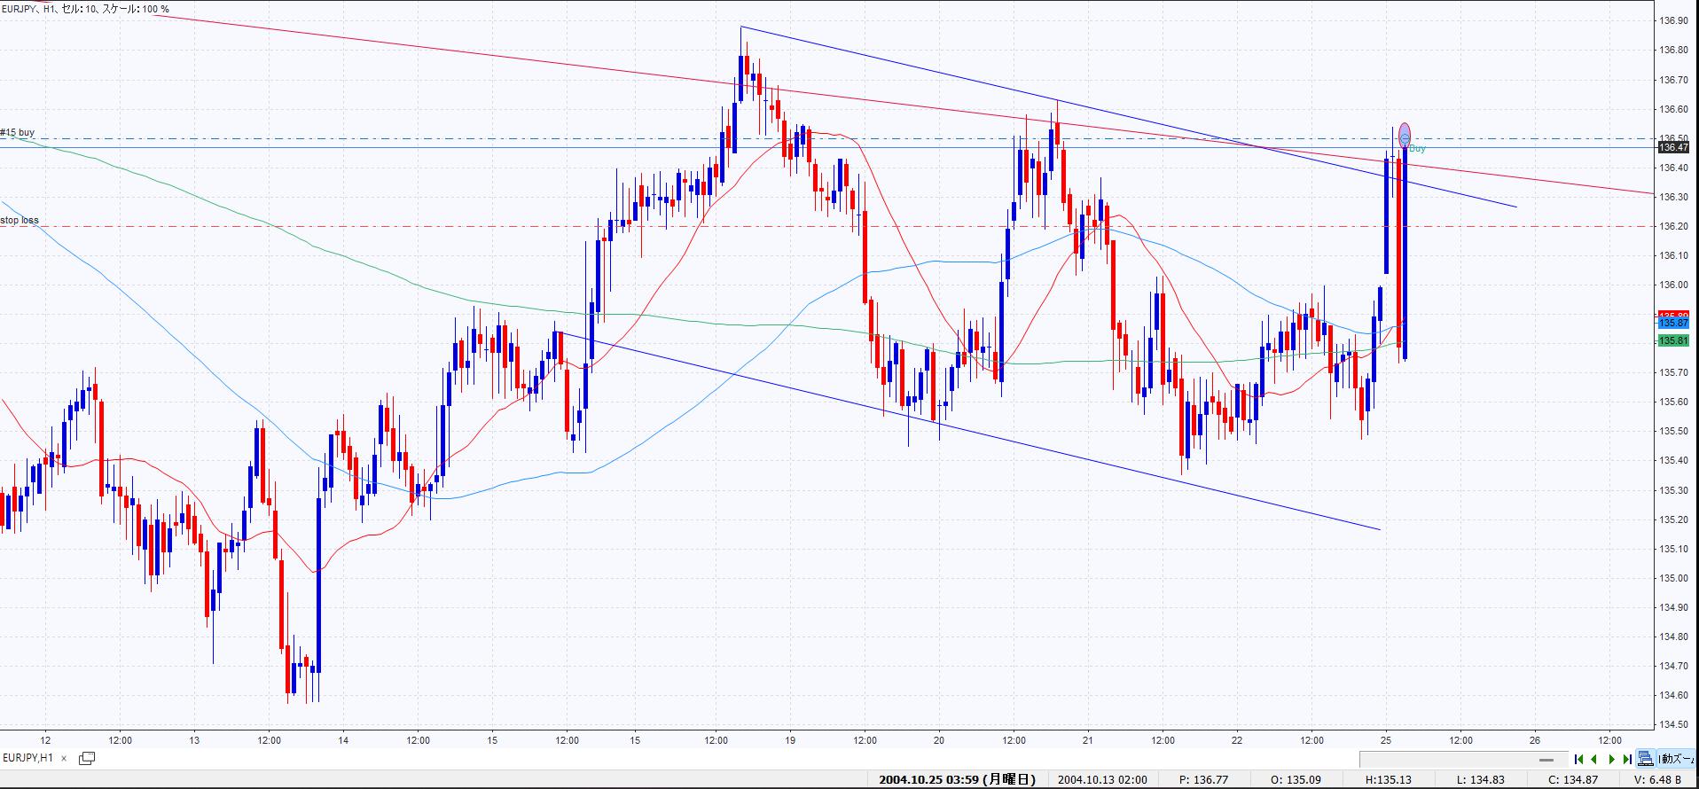Open new chart window icon beside tab

[87, 758]
